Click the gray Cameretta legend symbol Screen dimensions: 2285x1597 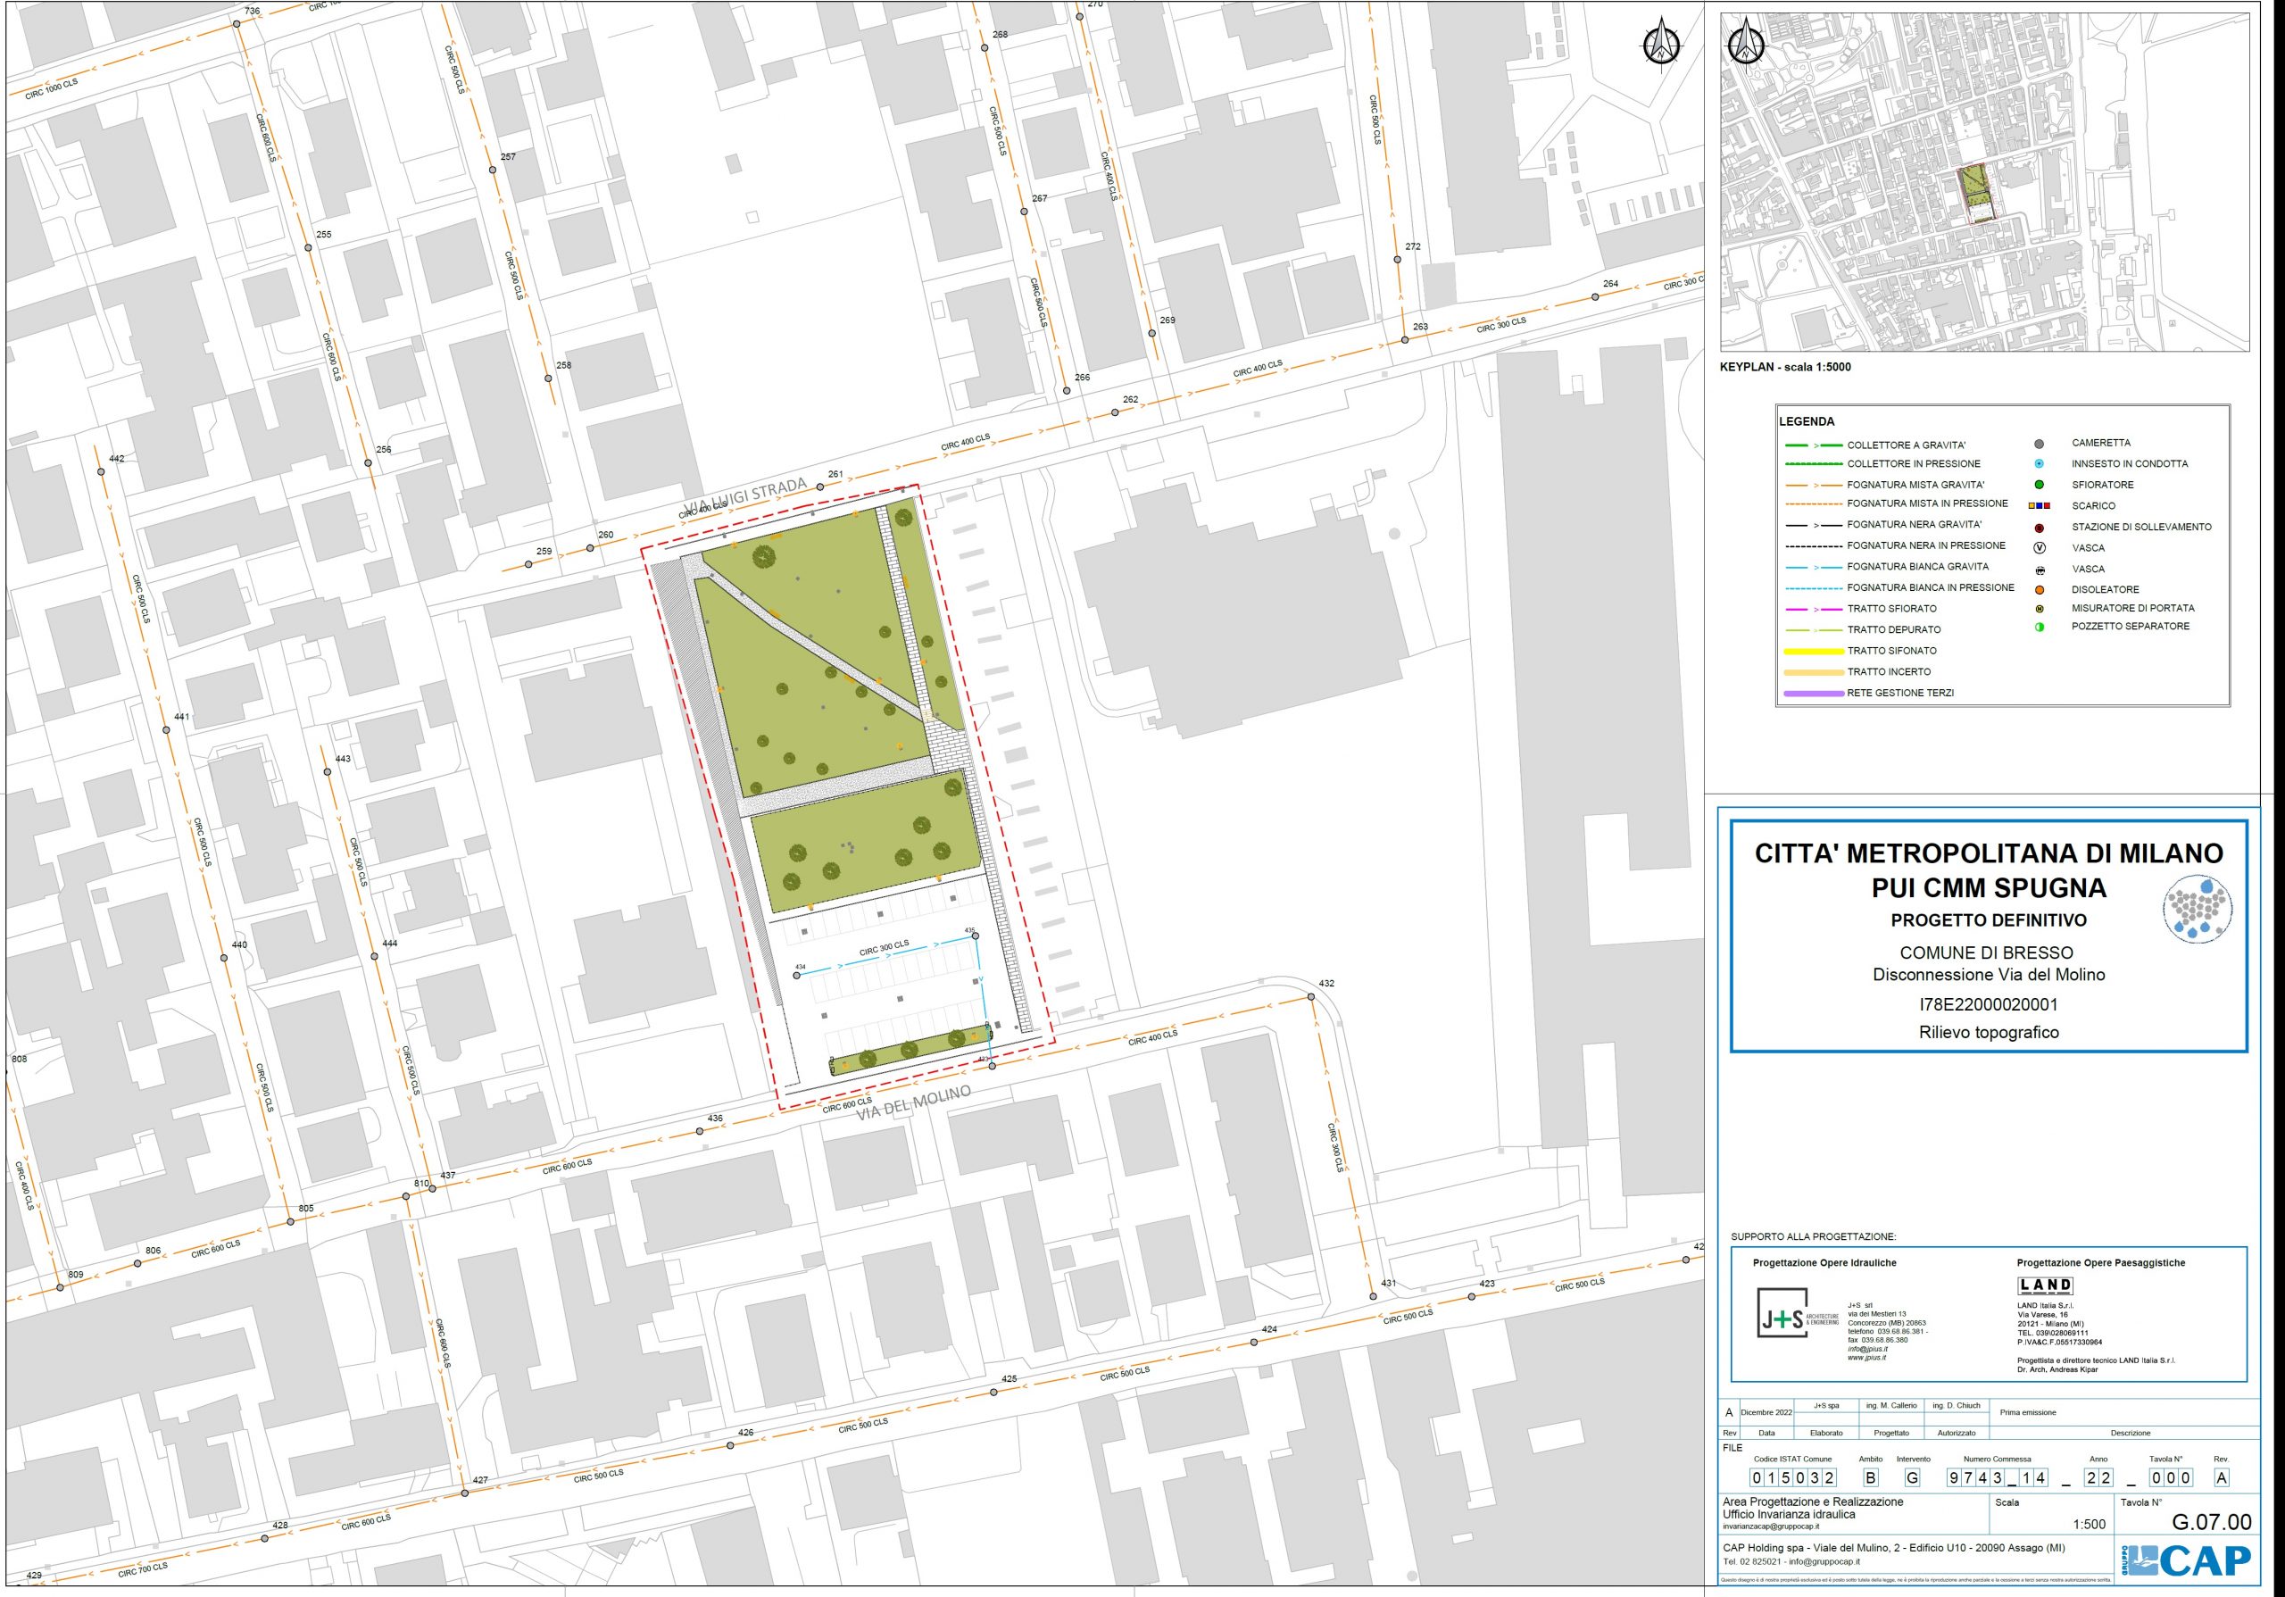[2040, 444]
